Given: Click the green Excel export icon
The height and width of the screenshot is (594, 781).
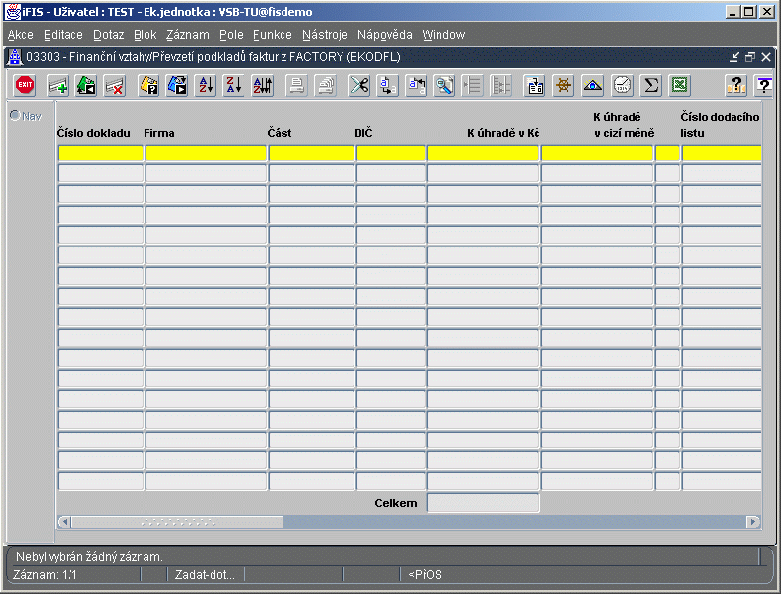Looking at the screenshot, I should 680,86.
